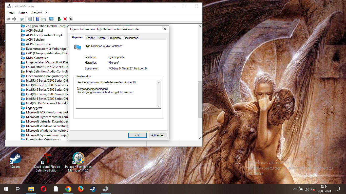Open the notification center icon
The image size is (346, 194).
pos(338,189)
